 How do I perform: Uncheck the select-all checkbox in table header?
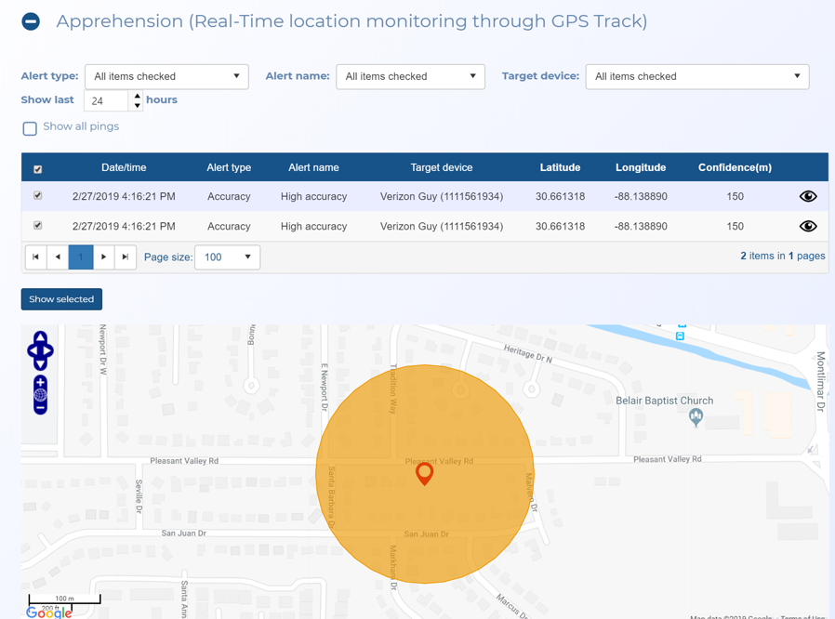click(38, 169)
